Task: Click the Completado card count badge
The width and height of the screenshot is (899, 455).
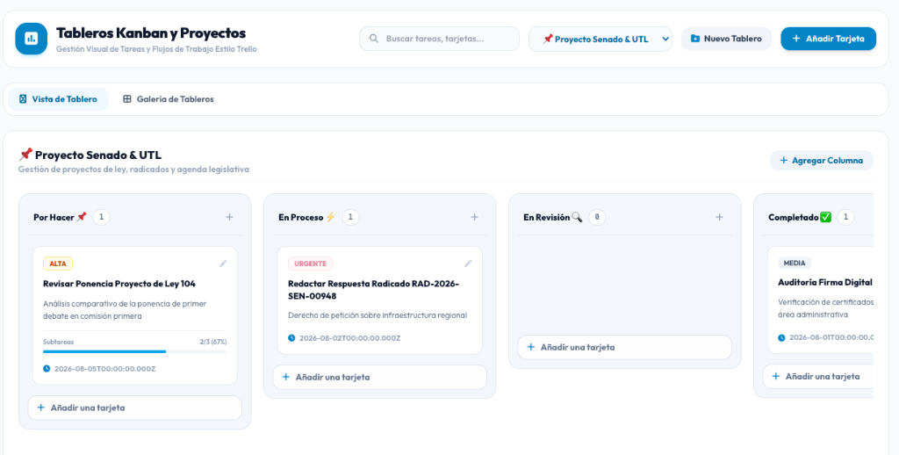Action: pyautogui.click(x=845, y=217)
